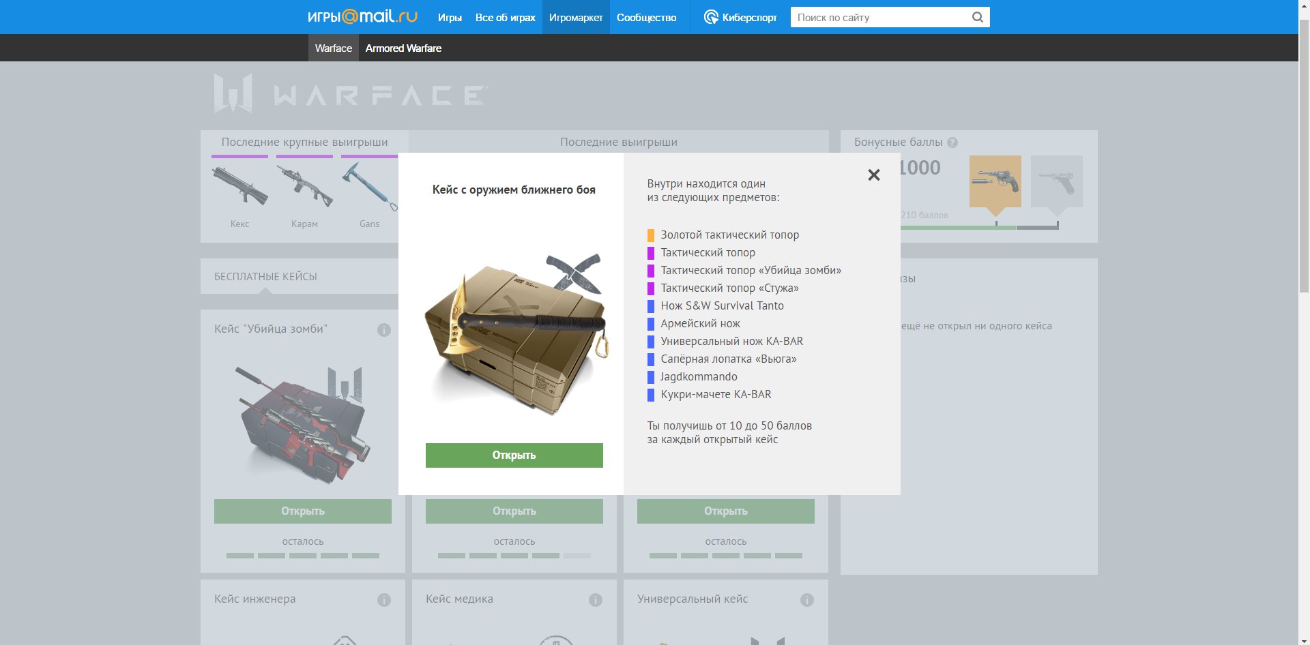1310x645 pixels.
Task: Click Сапёрная лопатка «Вьюга» entry
Action: (x=728, y=359)
